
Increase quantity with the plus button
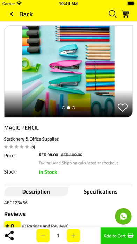73,236
